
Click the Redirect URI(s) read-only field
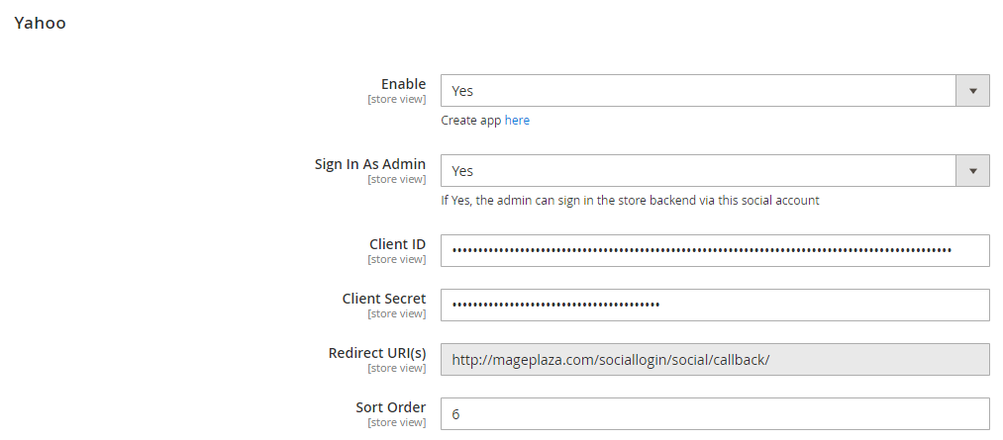pos(715,360)
